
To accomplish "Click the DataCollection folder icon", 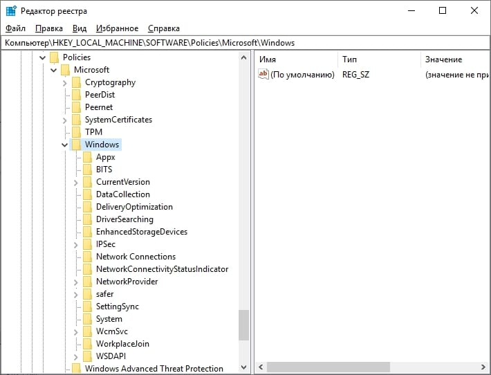I will 87,194.
